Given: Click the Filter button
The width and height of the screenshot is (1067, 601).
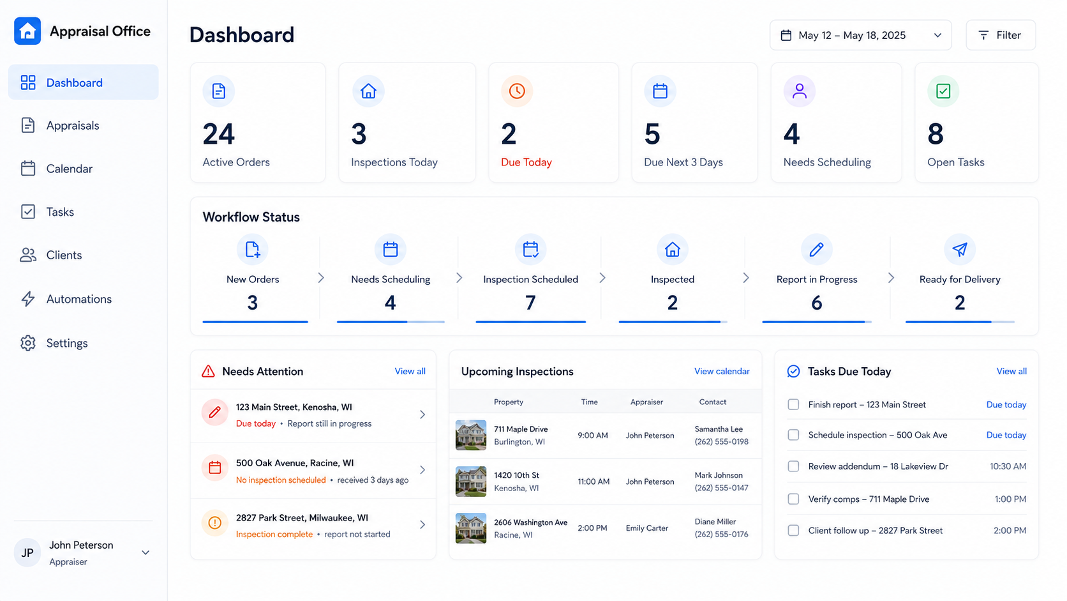Looking at the screenshot, I should click(1001, 35).
